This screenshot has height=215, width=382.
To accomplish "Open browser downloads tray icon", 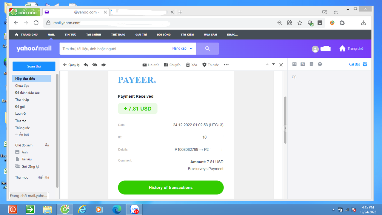I will [x=363, y=23].
